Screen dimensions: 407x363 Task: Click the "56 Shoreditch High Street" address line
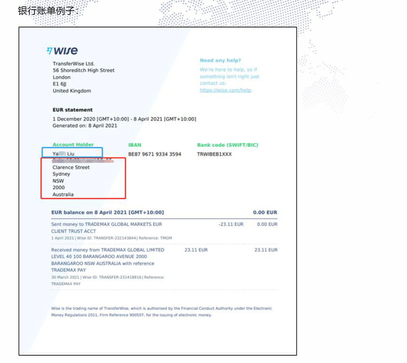point(83,70)
